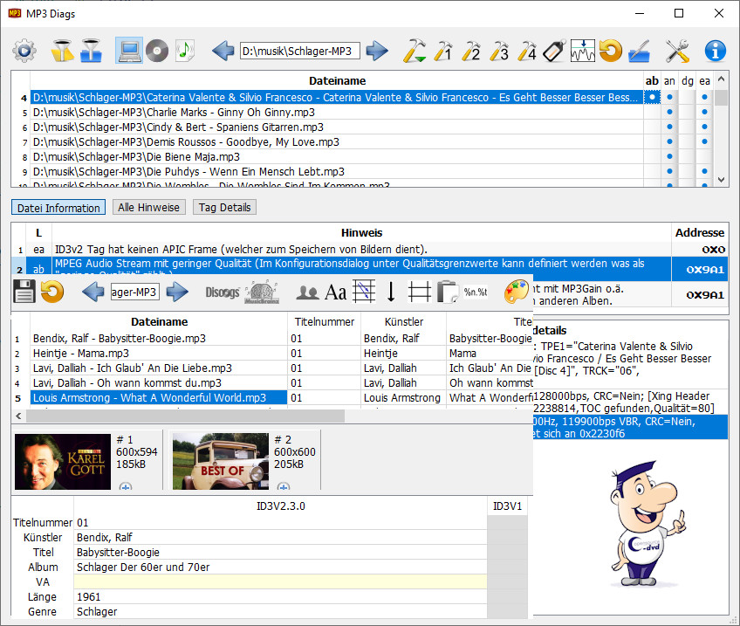This screenshot has width=740, height=626.
Task: Open the color palette icon
Action: tap(517, 292)
